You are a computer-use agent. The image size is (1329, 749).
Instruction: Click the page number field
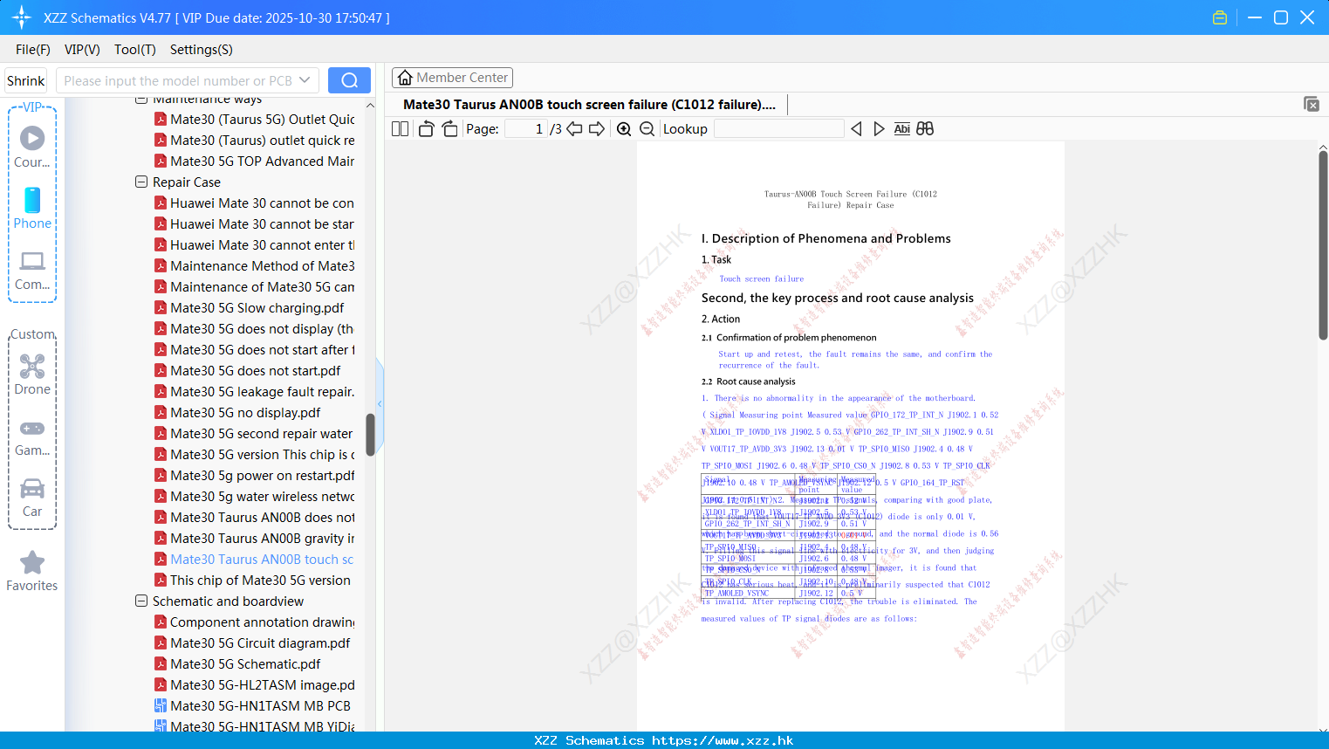(x=526, y=128)
